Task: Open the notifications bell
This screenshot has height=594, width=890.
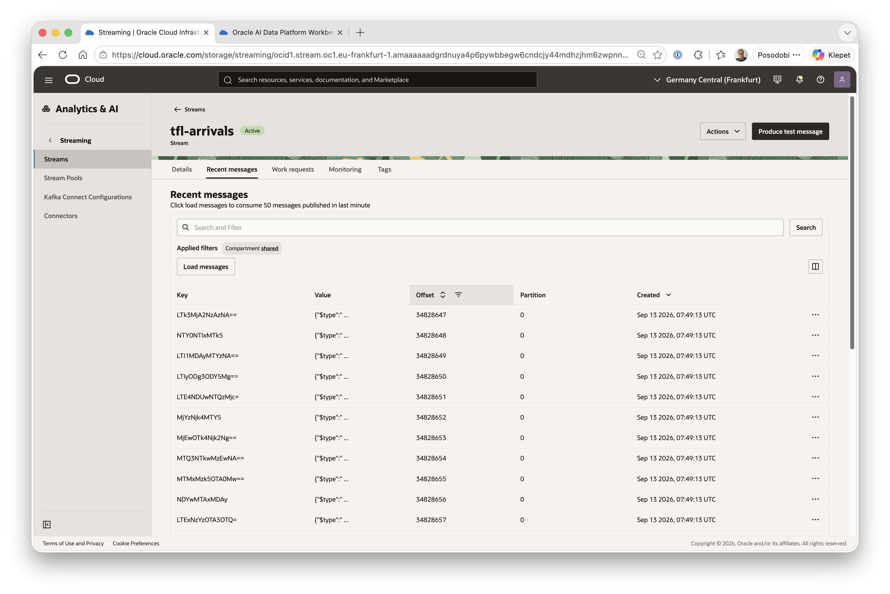Action: pyautogui.click(x=799, y=79)
